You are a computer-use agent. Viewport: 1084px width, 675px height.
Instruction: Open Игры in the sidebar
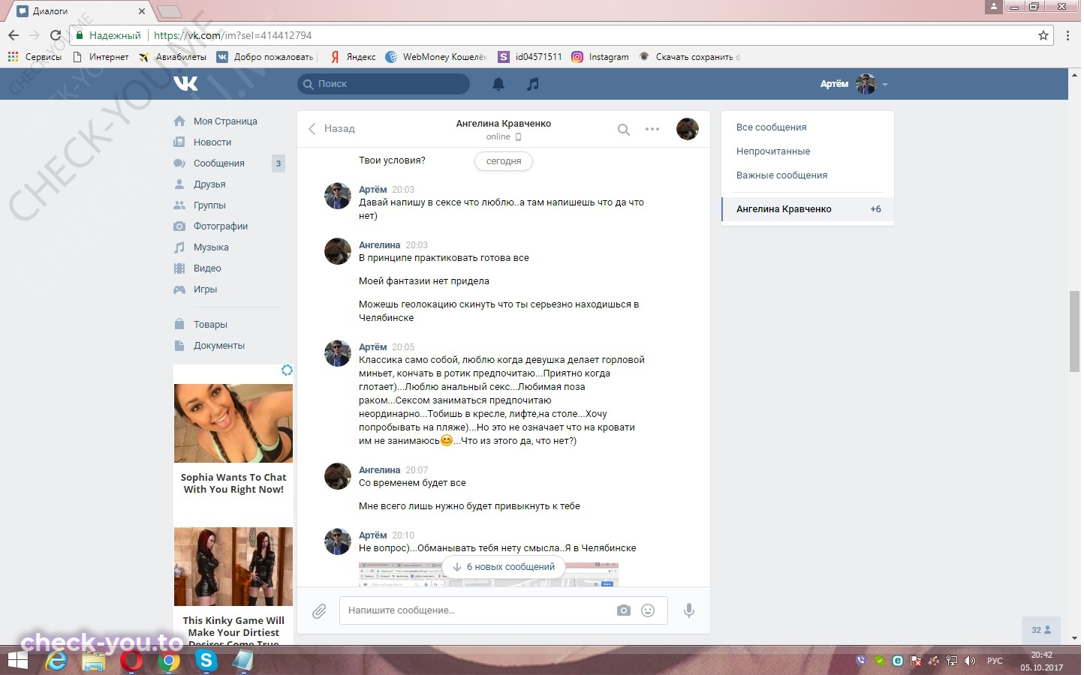point(205,289)
